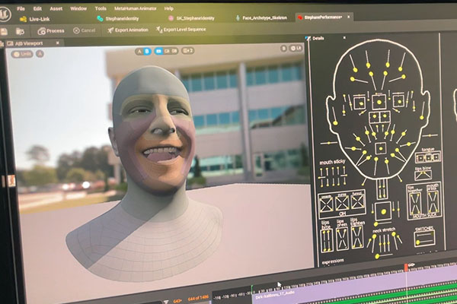Open the Tools menu

[101, 8]
